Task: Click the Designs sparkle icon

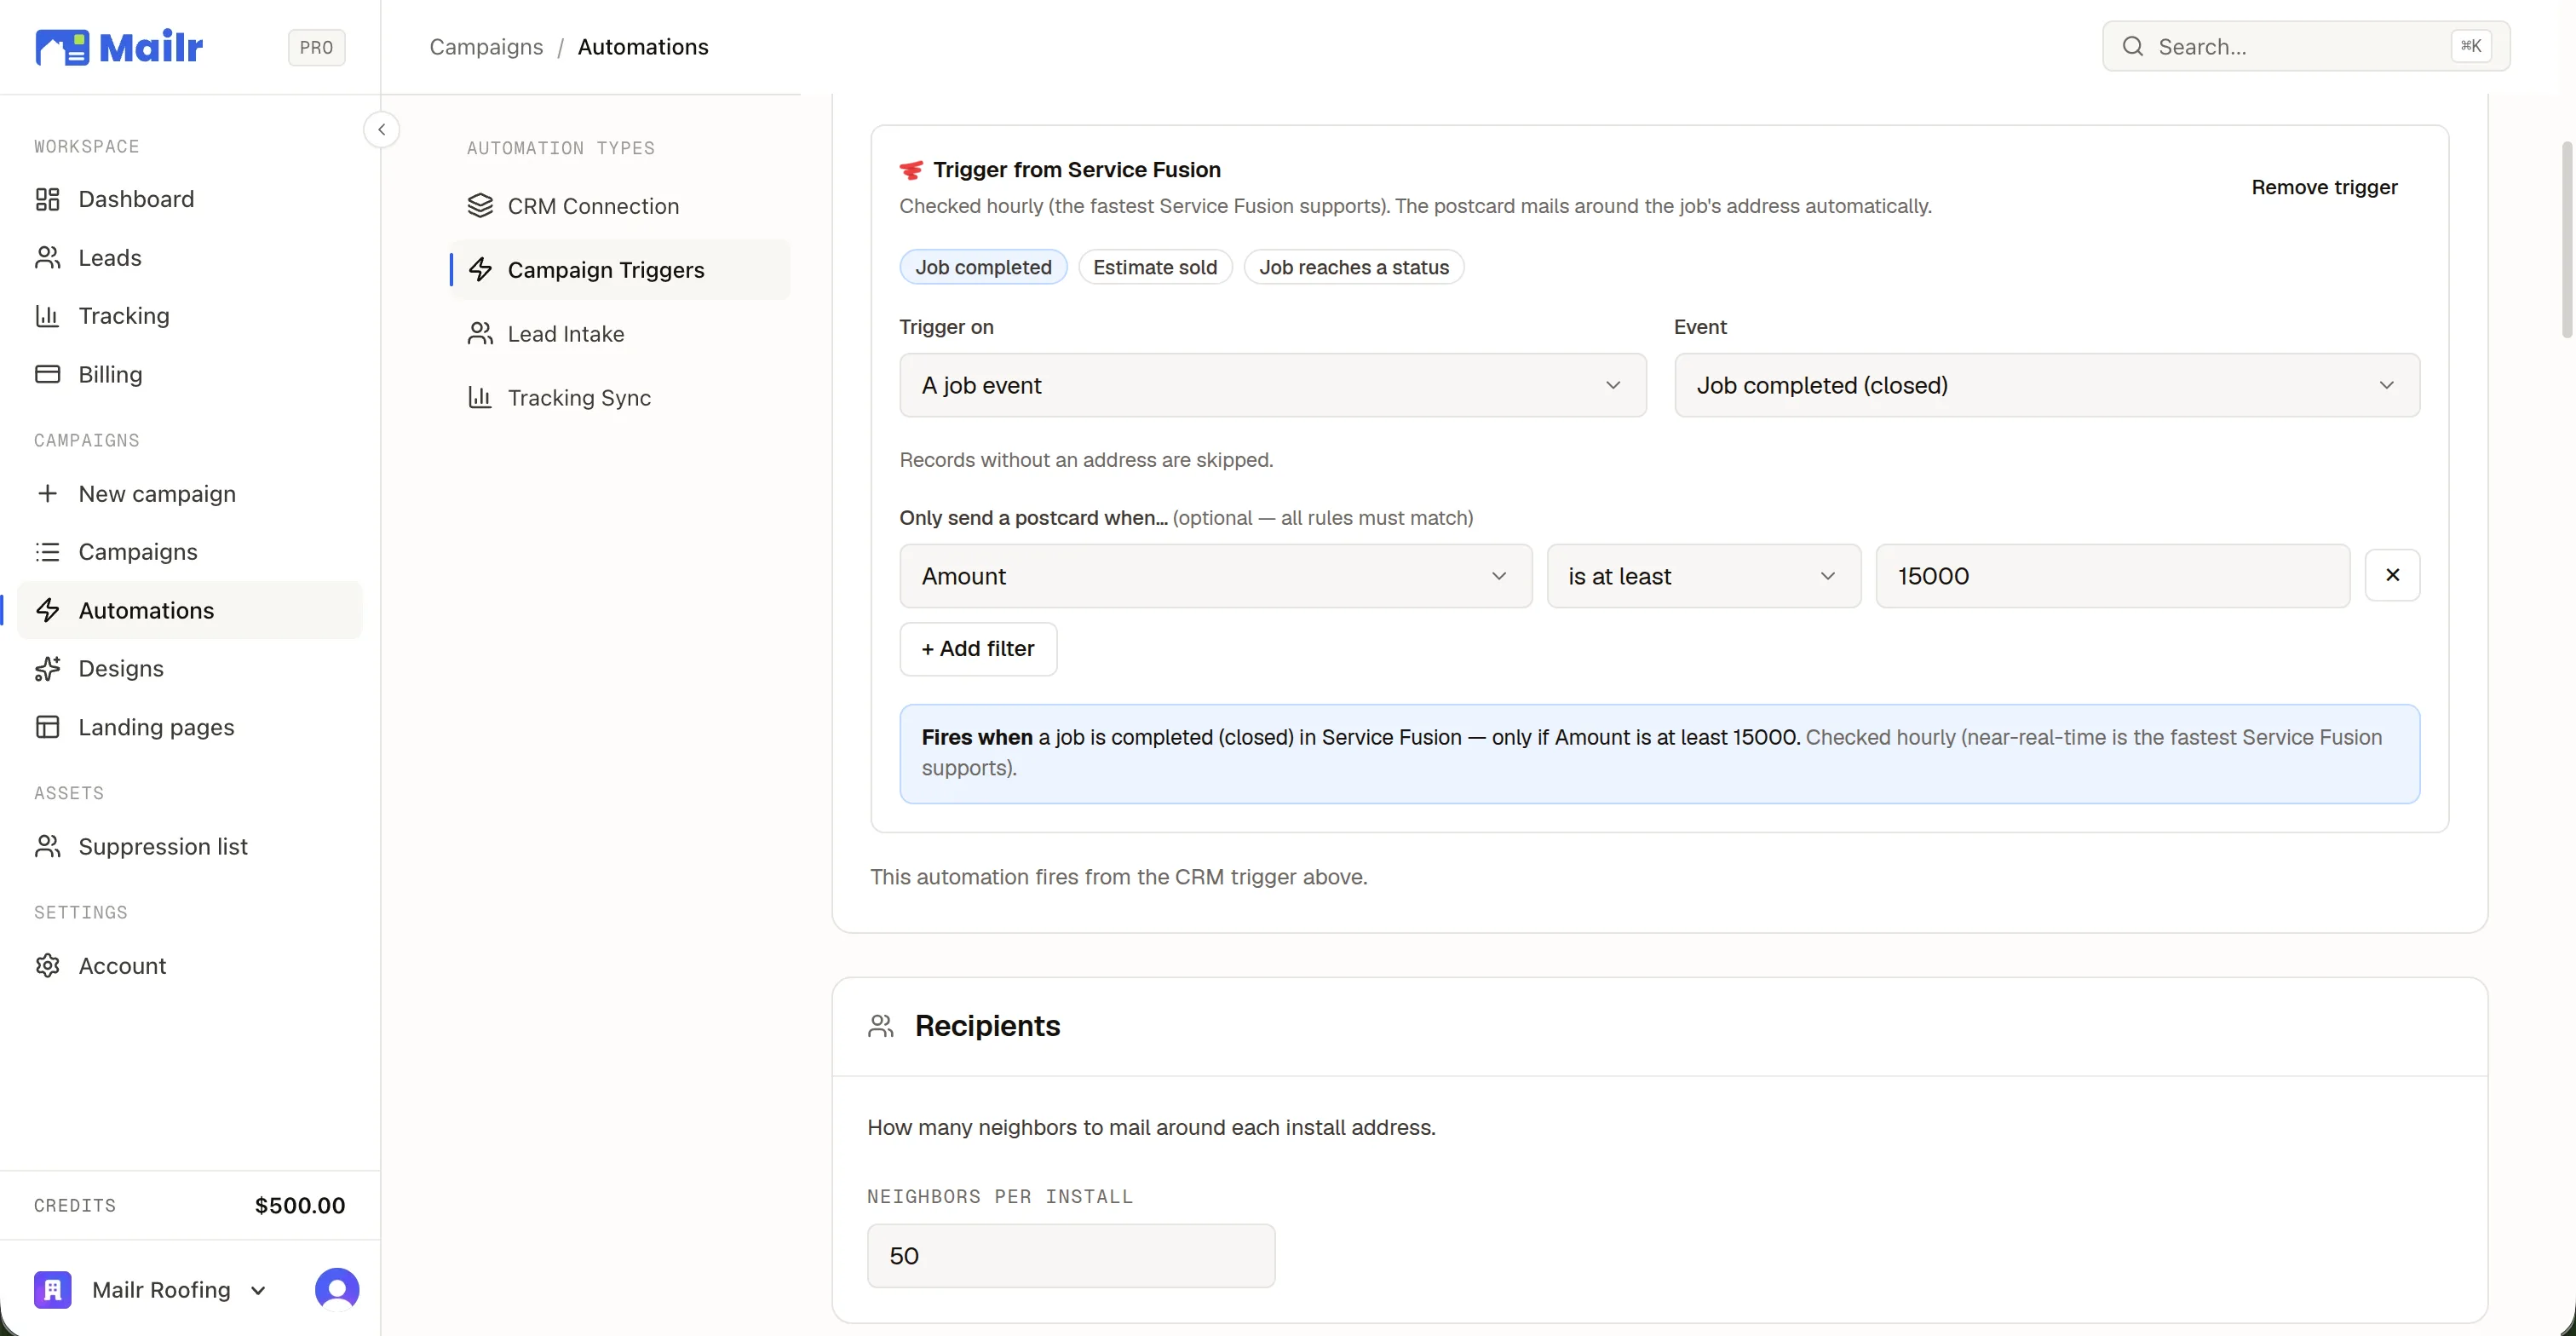Action: pos(47,668)
